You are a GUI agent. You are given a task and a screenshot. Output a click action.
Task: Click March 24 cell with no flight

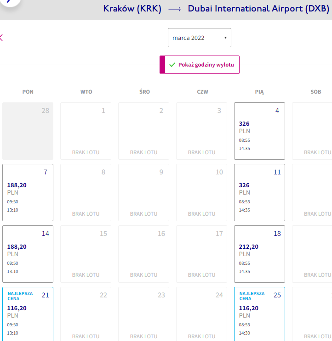click(201, 314)
